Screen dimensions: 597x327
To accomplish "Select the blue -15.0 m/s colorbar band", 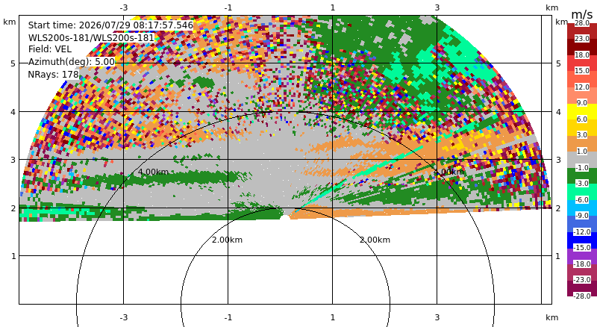I will tap(582, 240).
